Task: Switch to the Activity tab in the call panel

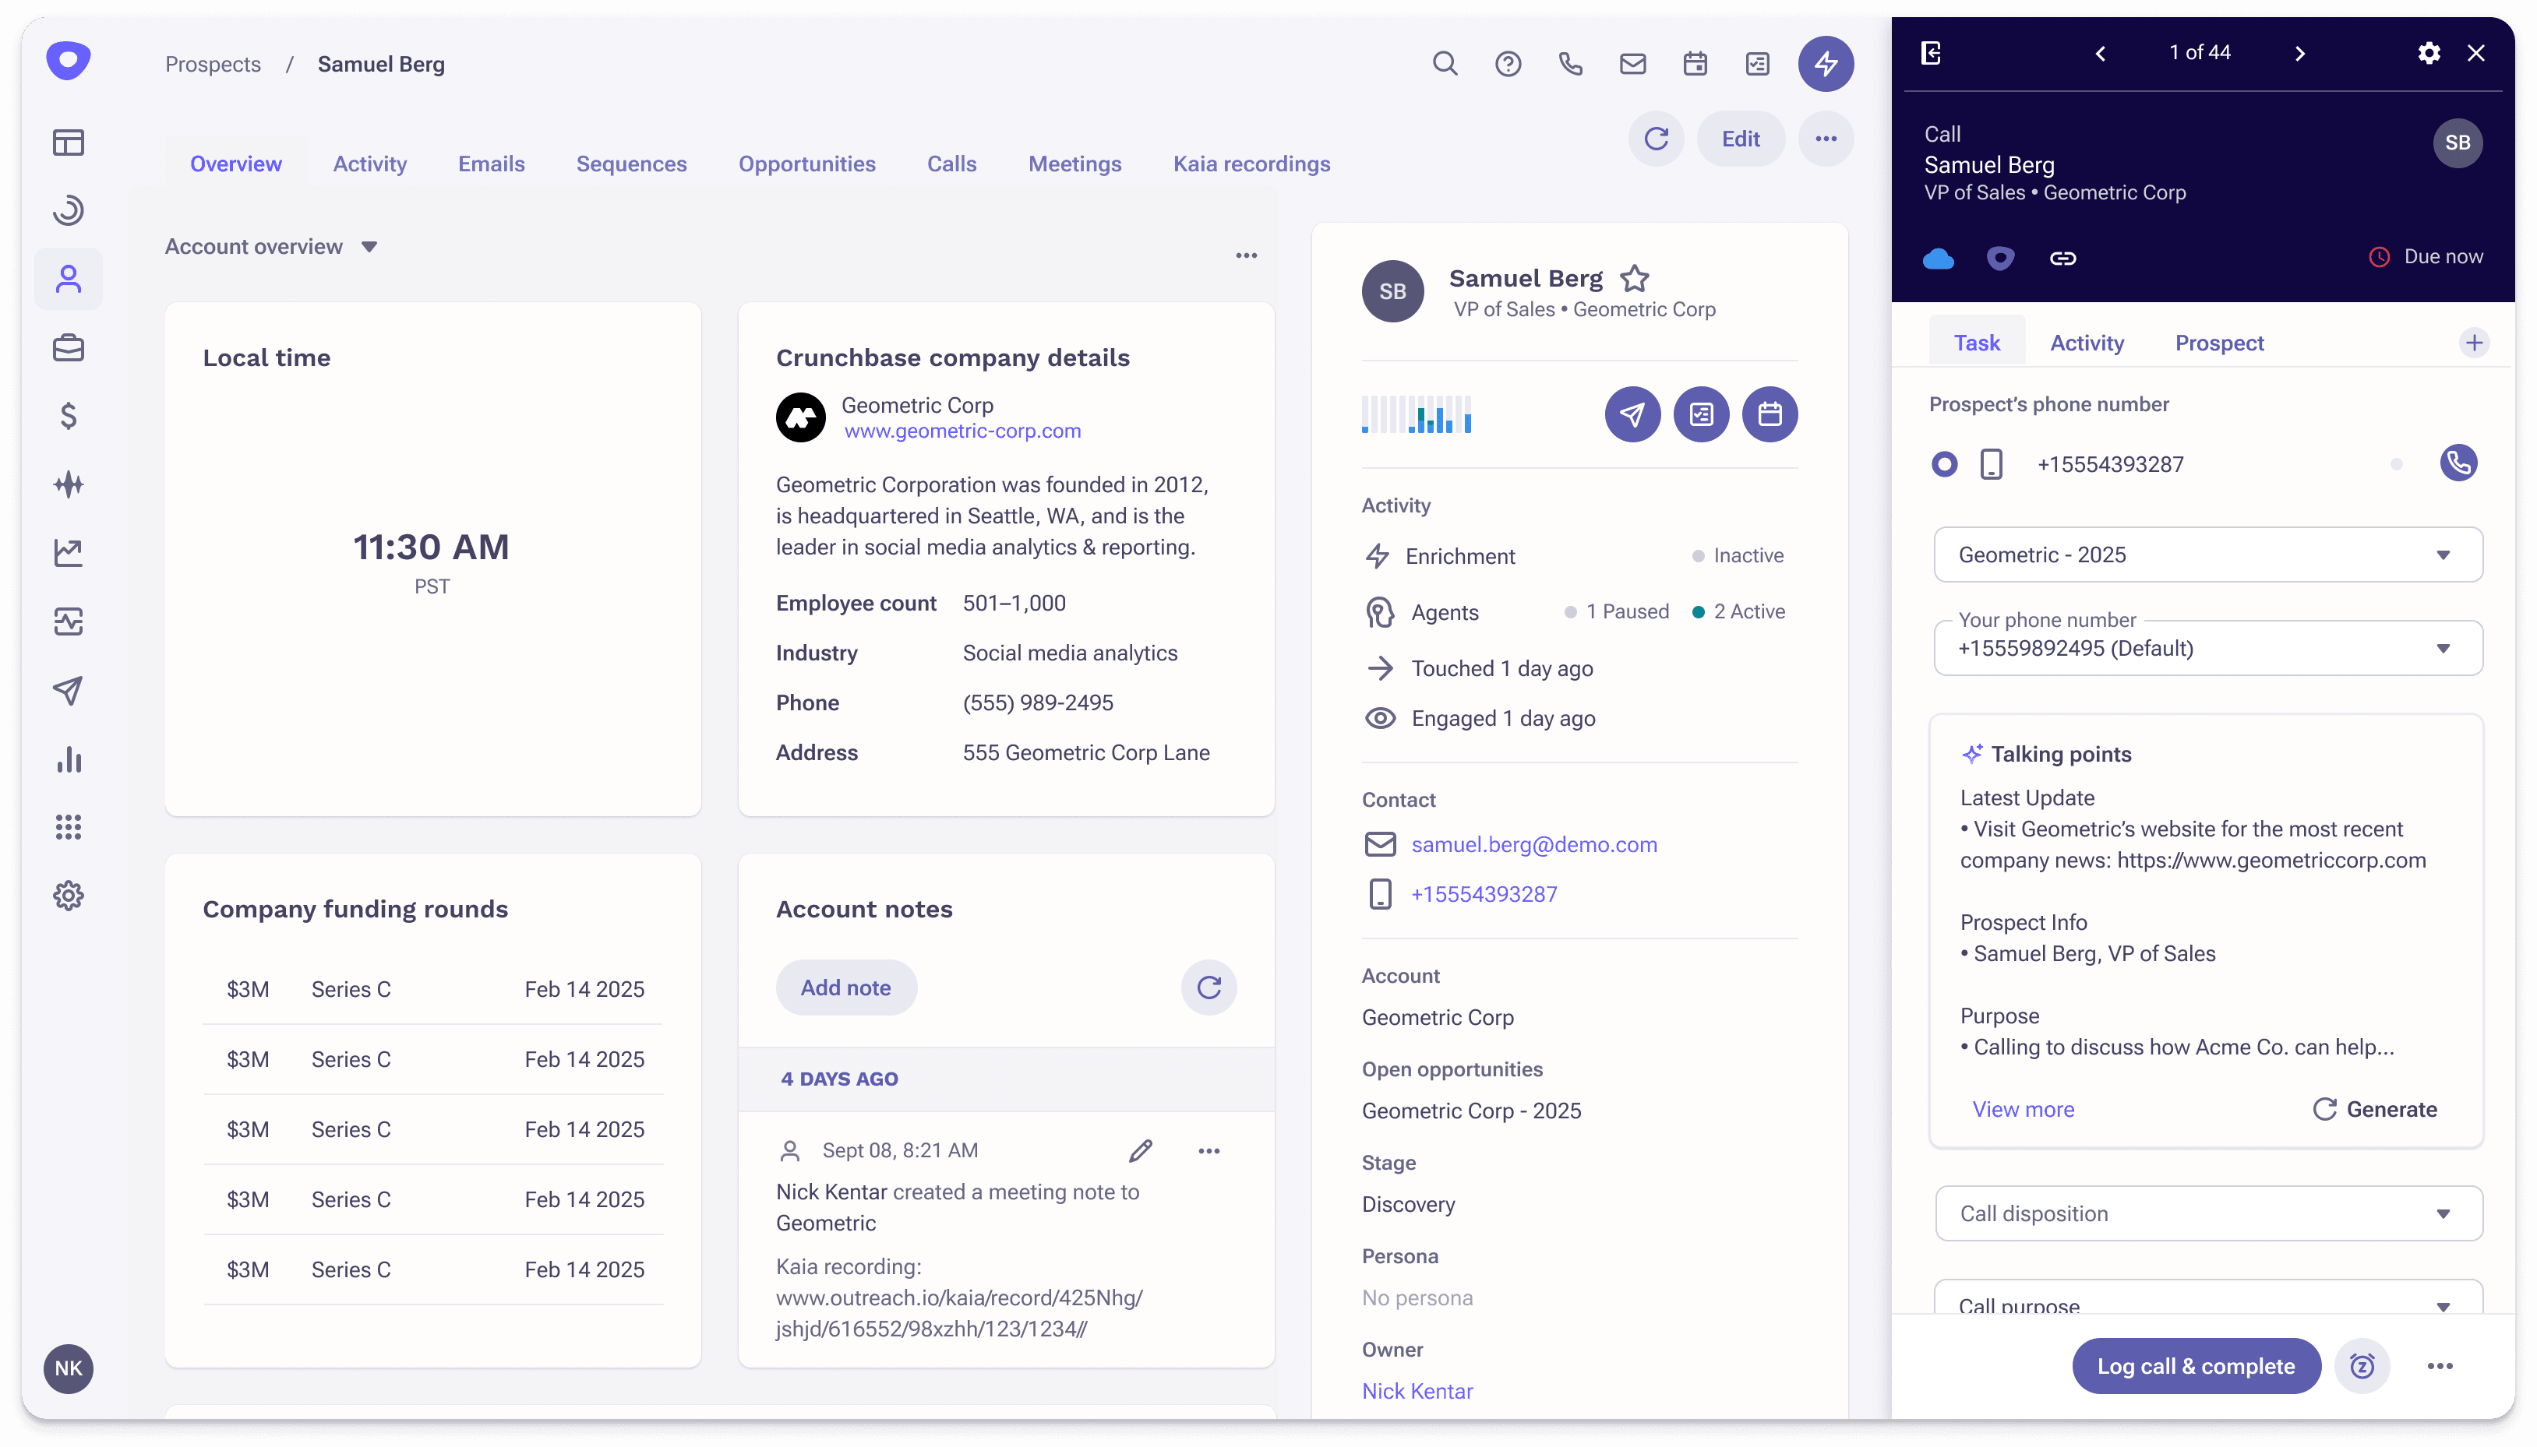Action: click(x=2086, y=343)
